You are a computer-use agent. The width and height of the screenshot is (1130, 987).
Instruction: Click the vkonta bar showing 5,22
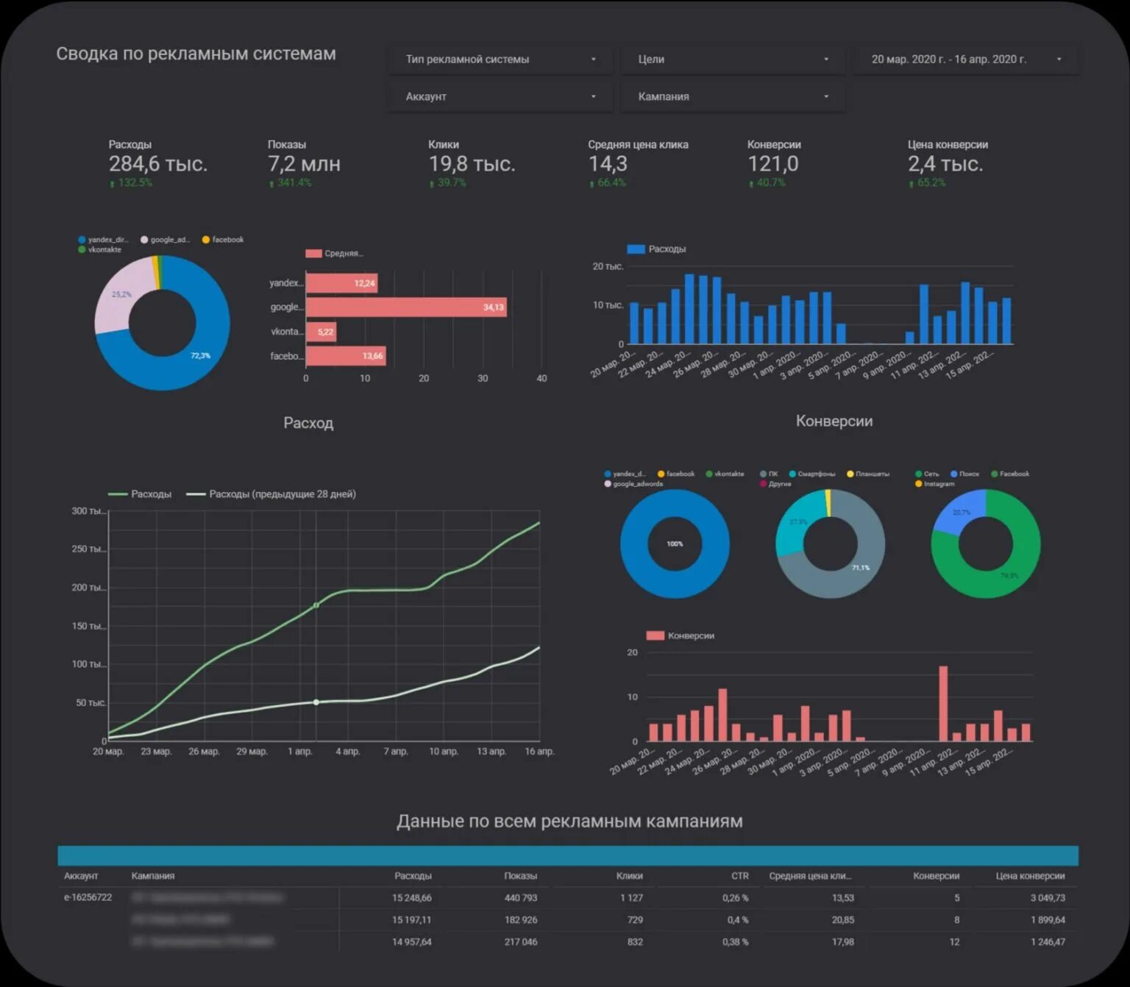pyautogui.click(x=321, y=332)
